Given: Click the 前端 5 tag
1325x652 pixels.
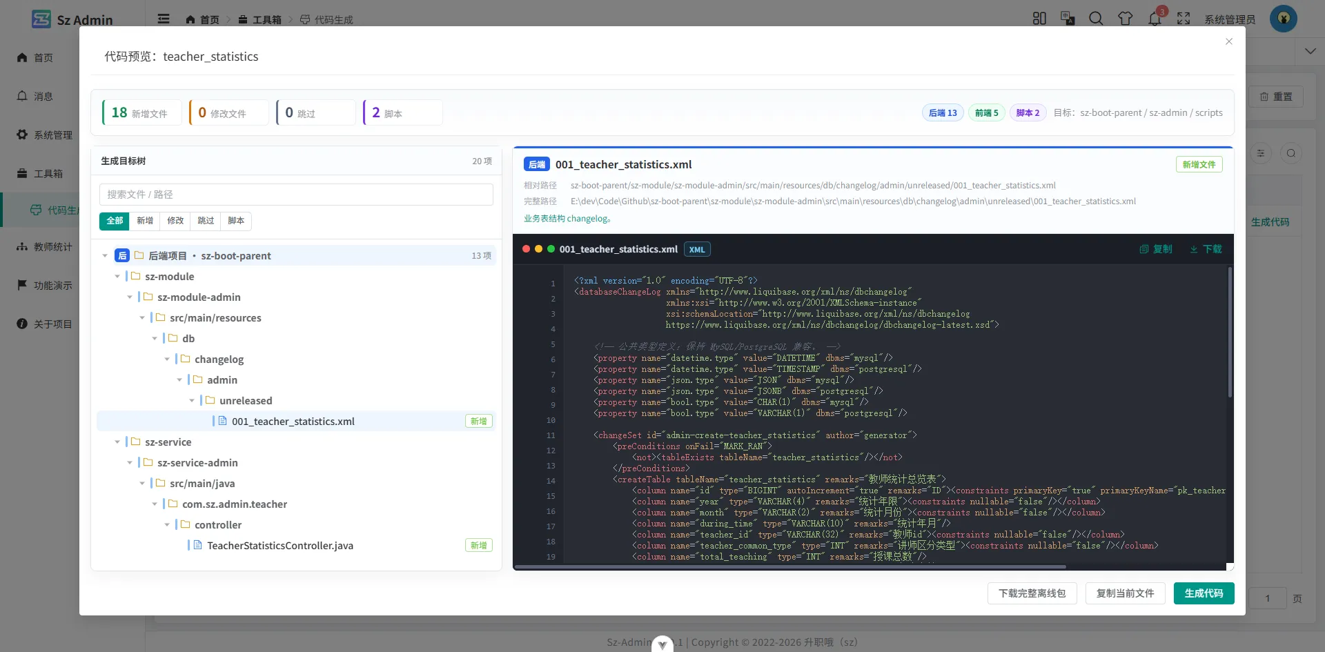Looking at the screenshot, I should (x=987, y=112).
